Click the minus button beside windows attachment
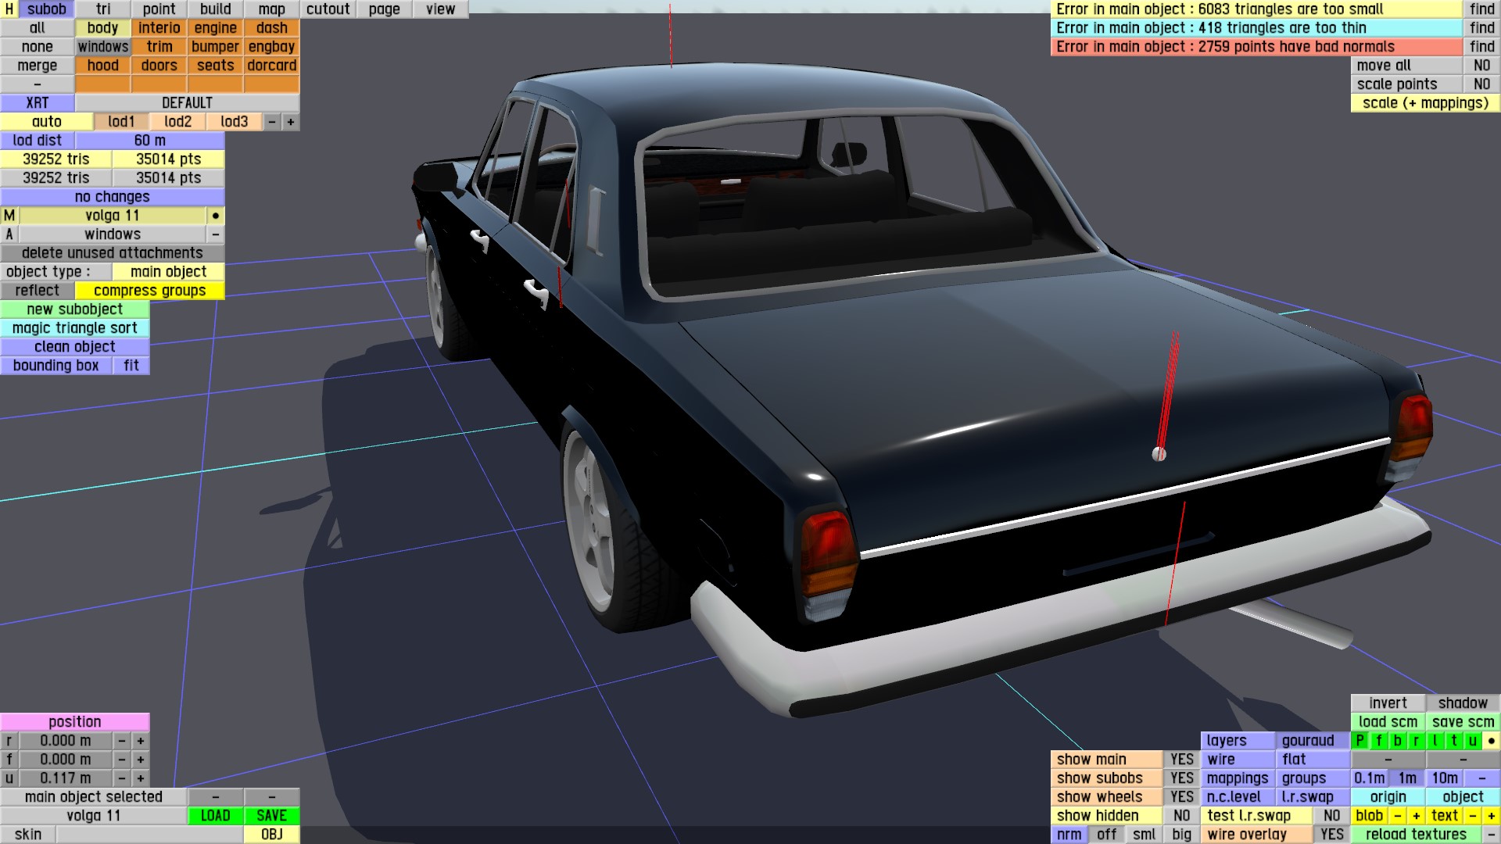1501x844 pixels. [216, 234]
